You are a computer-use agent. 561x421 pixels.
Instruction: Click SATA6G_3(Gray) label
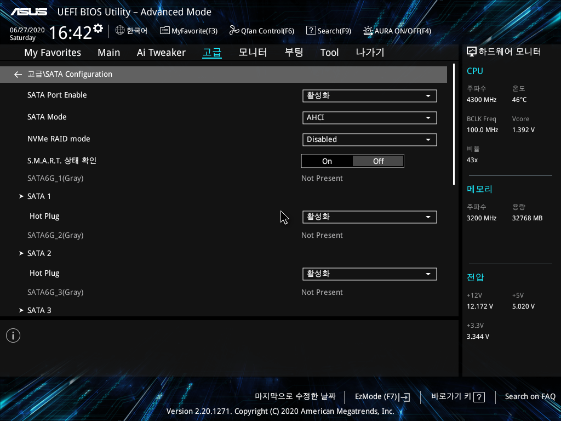55,293
